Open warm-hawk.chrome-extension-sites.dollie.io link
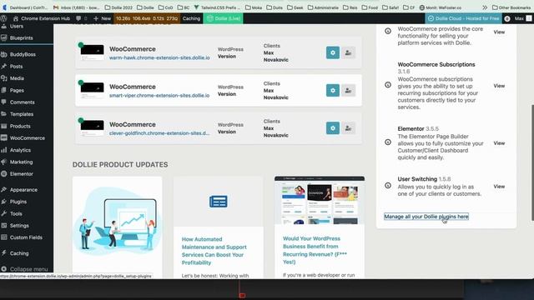Screen dimensions: 534x300 tap(159, 57)
